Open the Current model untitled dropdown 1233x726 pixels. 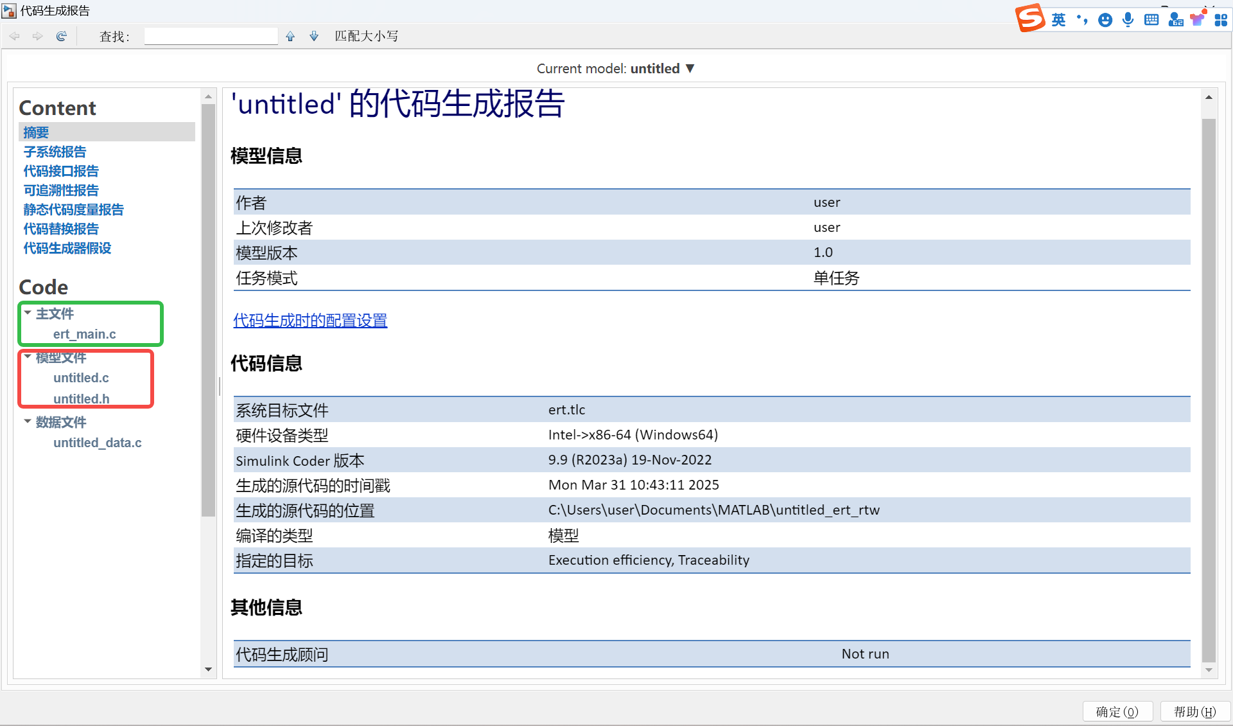[x=690, y=69]
